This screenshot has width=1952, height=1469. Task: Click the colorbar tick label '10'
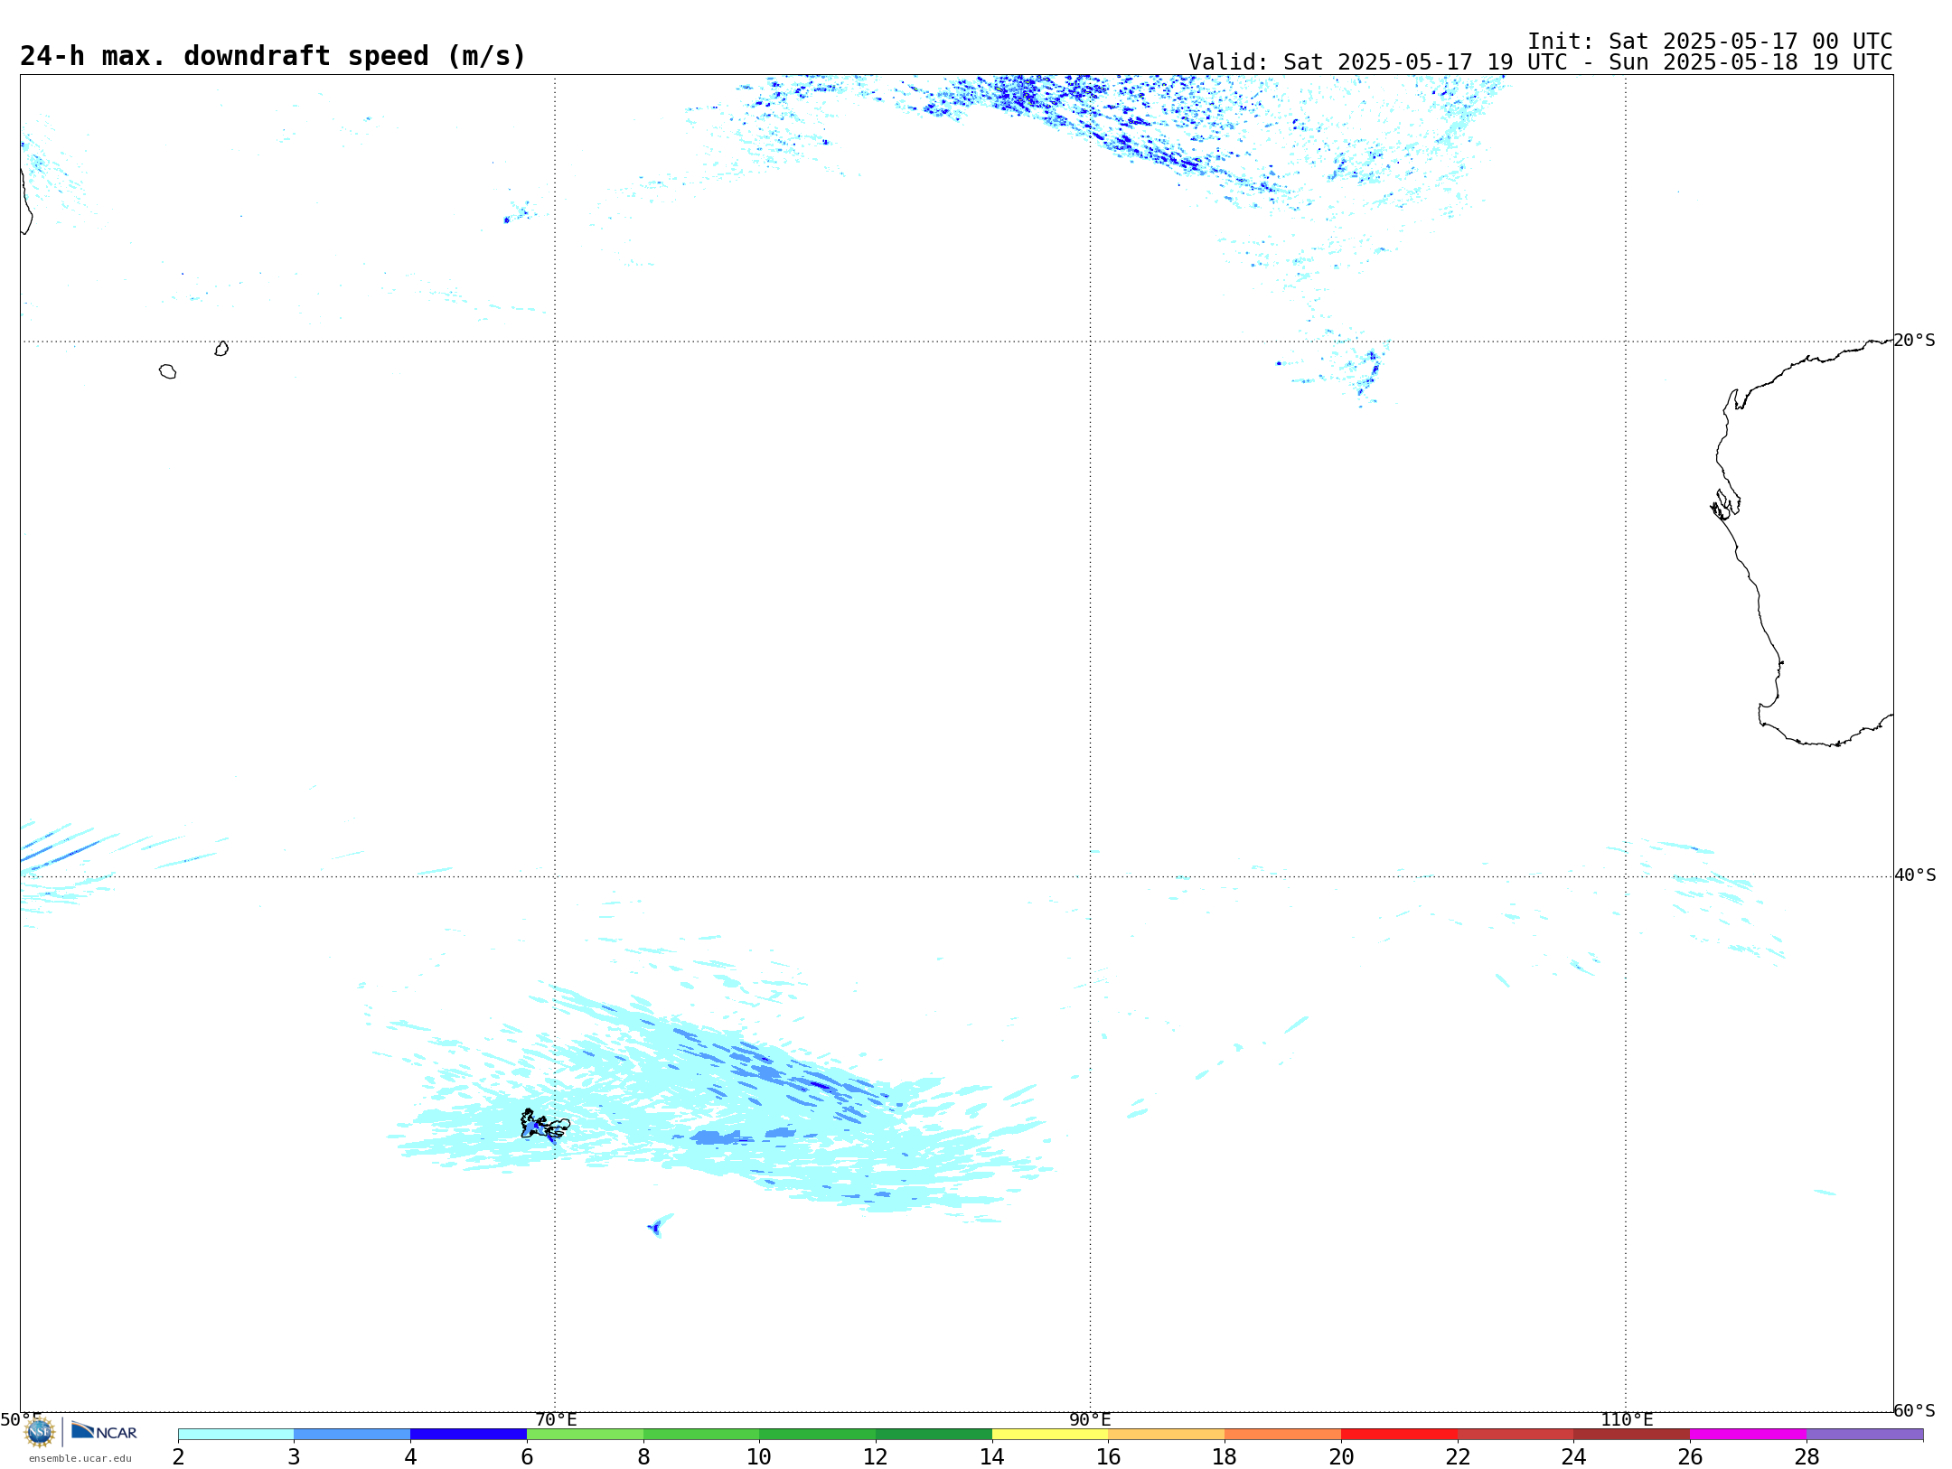759,1457
